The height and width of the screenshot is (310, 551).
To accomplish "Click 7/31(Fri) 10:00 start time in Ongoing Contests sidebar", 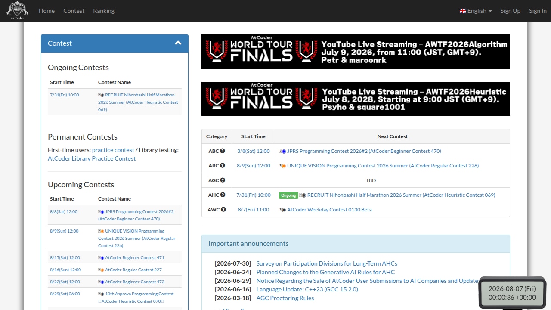I will pyautogui.click(x=65, y=95).
